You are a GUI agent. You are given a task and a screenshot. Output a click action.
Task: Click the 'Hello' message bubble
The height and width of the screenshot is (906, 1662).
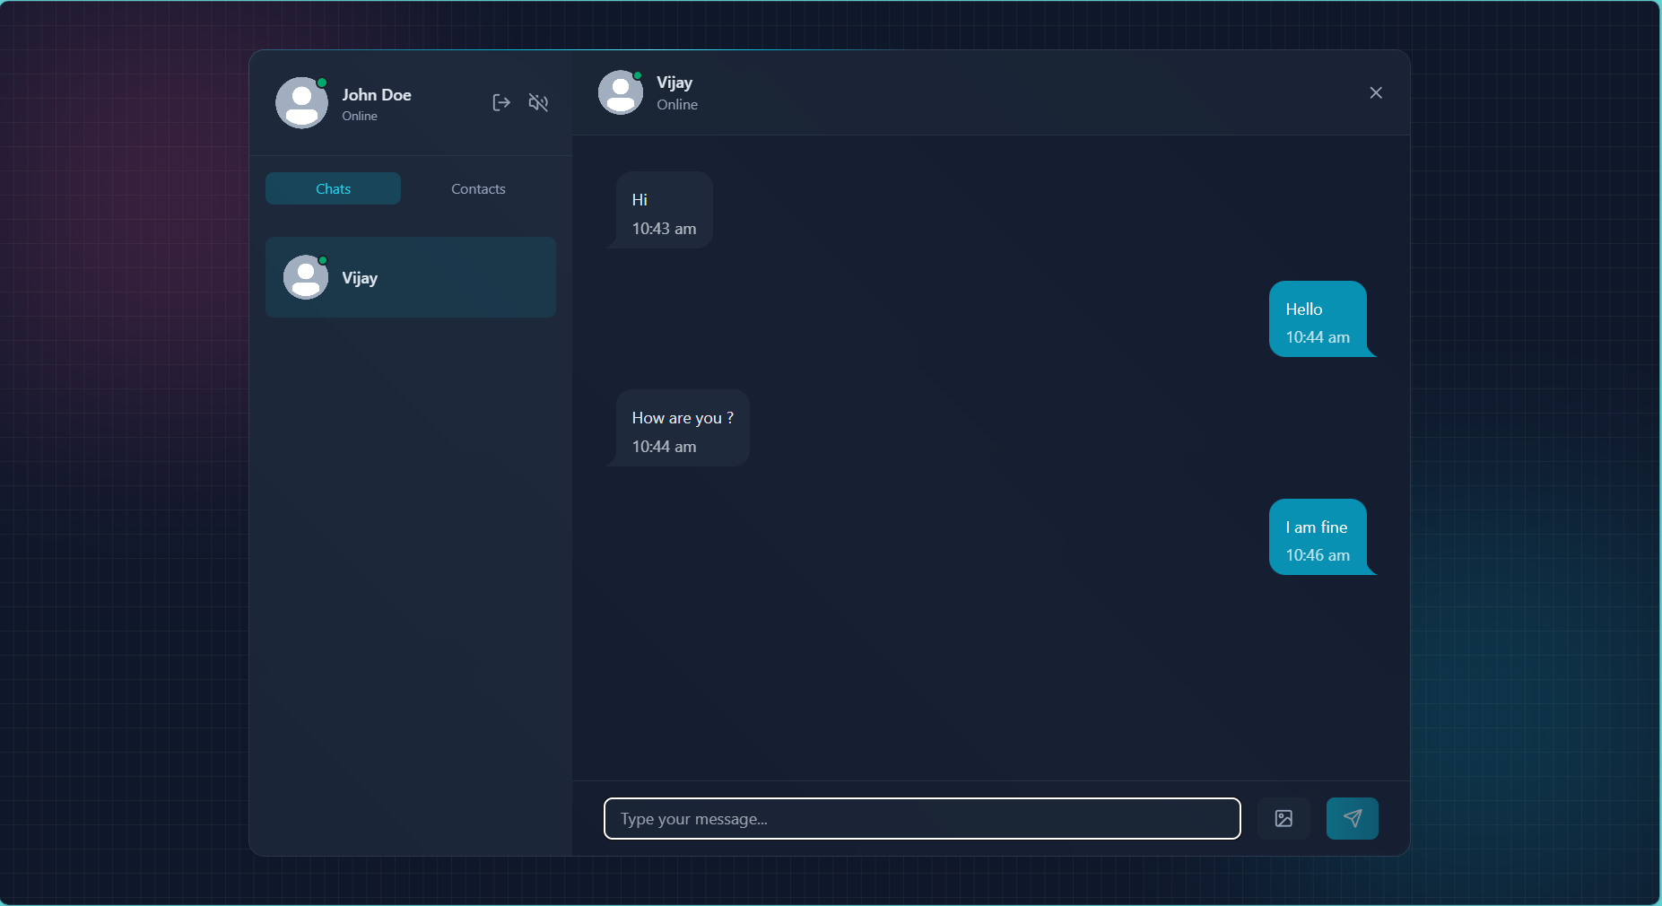1318,318
